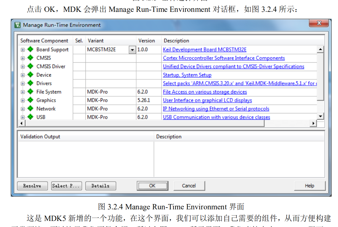Click the MDK-Pro variant in Network row
The image size is (338, 227).
click(x=97, y=109)
